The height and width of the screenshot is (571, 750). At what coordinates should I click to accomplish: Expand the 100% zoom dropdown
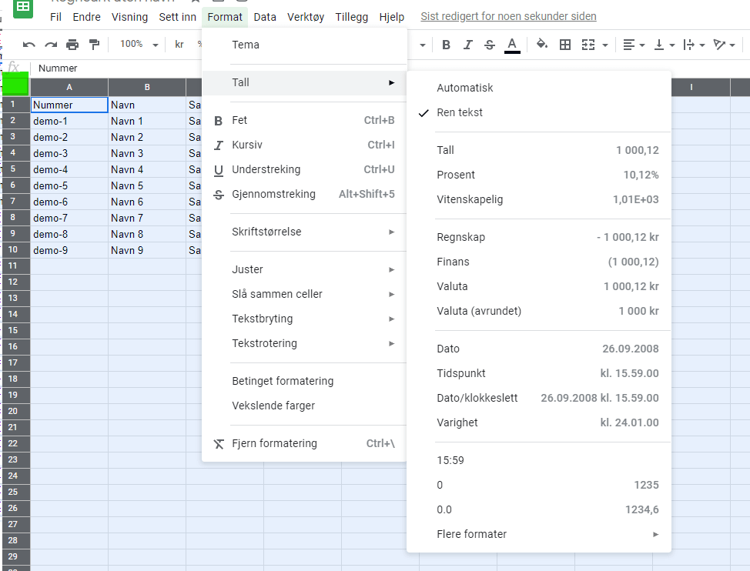(139, 45)
